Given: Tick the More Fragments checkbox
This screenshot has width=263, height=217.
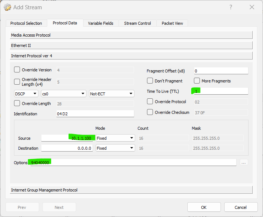Looking at the screenshot, I should (x=197, y=81).
